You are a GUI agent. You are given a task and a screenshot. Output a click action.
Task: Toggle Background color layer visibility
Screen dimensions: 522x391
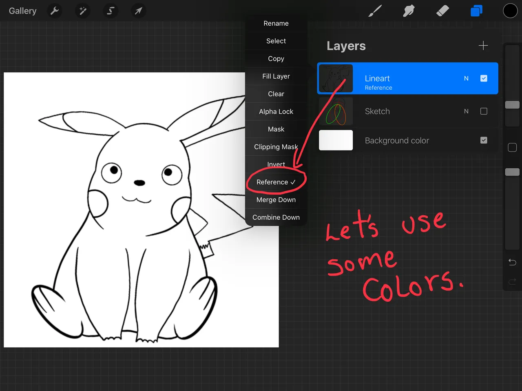(484, 140)
